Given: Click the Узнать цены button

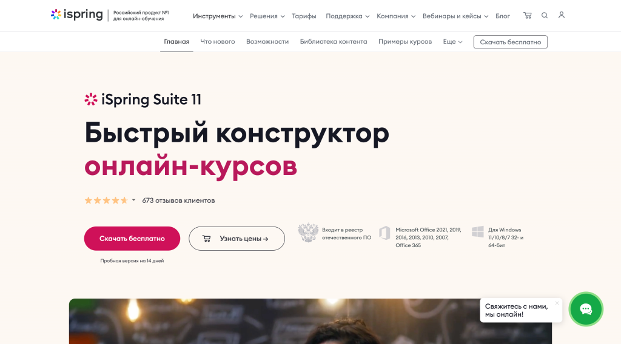Looking at the screenshot, I should [x=237, y=239].
